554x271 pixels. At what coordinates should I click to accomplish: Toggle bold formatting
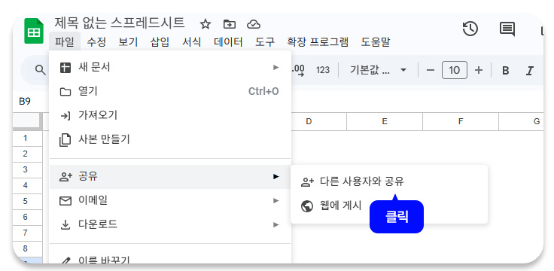pos(506,70)
